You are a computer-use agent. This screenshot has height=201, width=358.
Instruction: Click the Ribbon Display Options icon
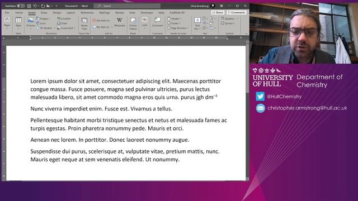click(x=222, y=6)
